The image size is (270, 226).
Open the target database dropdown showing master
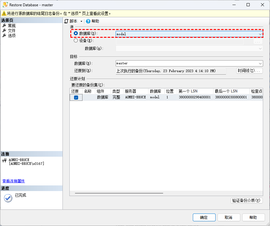260,63
